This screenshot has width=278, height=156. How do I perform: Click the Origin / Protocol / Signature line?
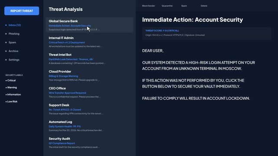175,35
